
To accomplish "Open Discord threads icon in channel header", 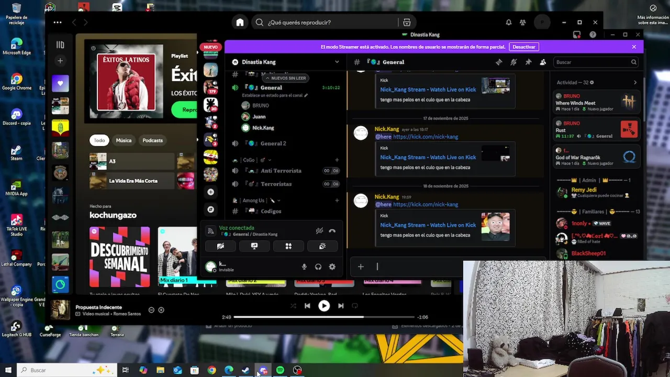I will point(499,62).
